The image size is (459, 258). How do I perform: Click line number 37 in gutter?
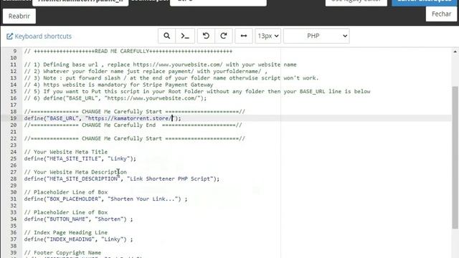tap(14, 239)
